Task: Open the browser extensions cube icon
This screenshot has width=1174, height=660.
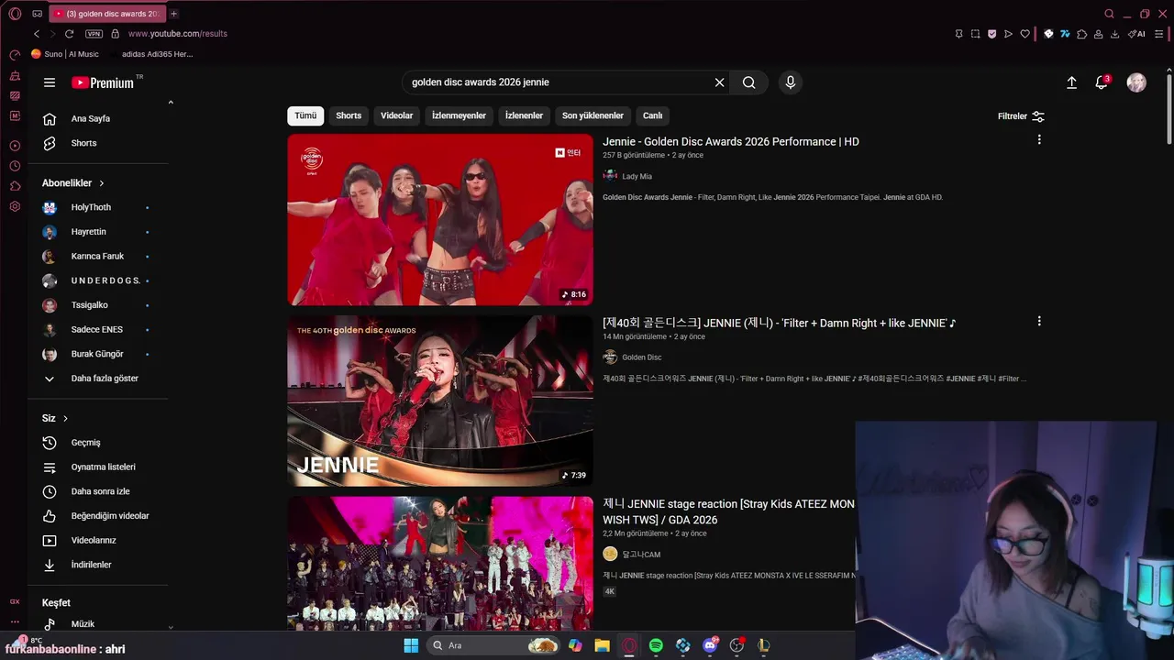Action: 1081,34
